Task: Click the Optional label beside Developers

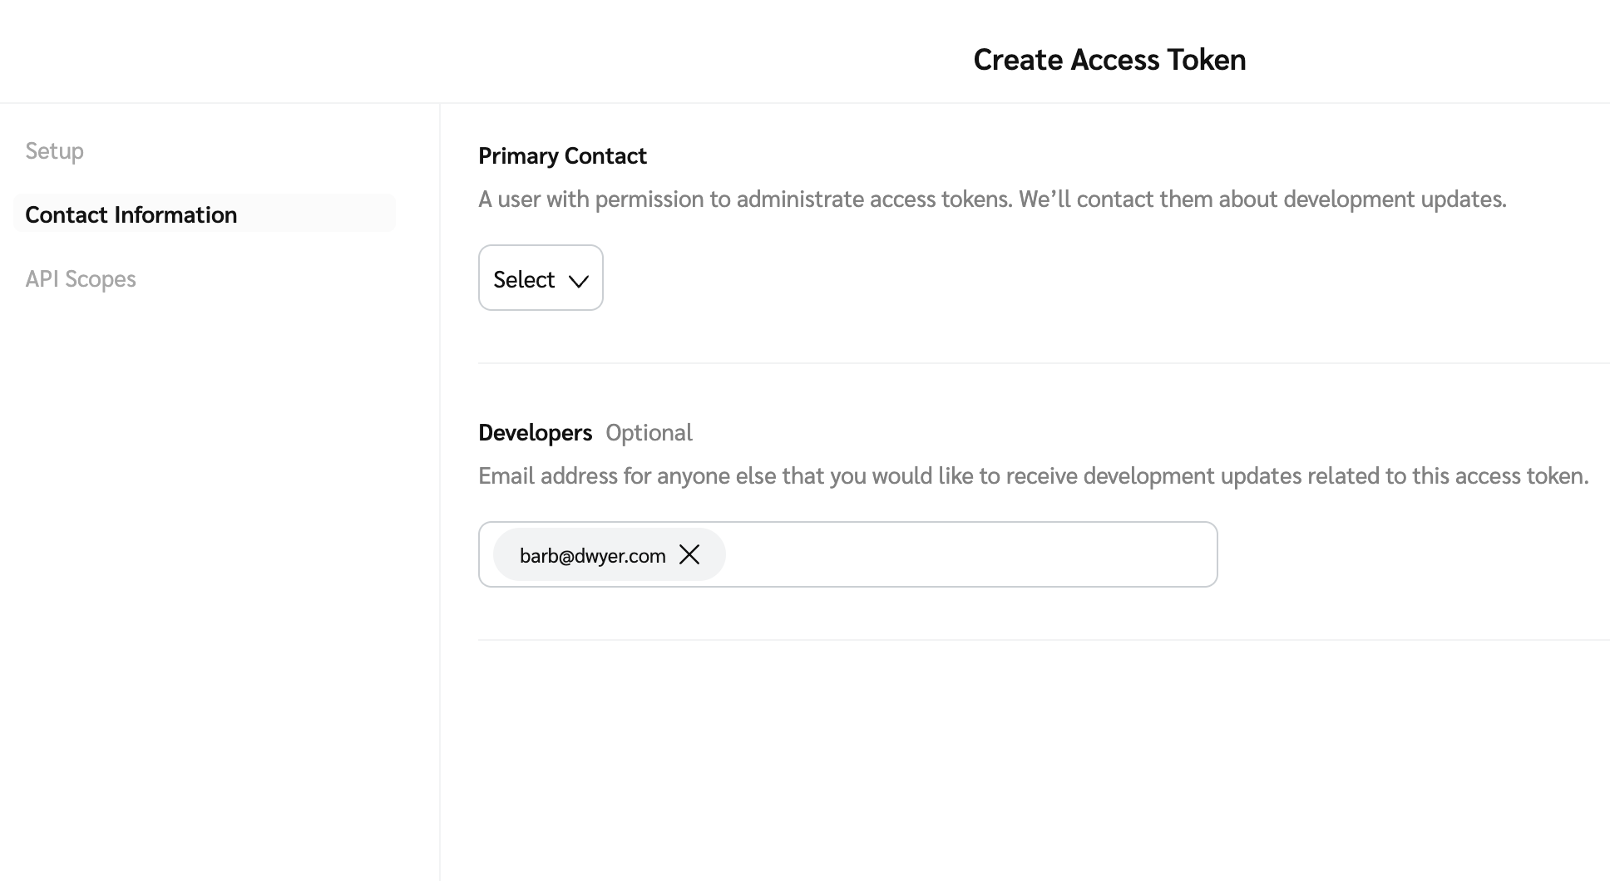Action: click(649, 433)
